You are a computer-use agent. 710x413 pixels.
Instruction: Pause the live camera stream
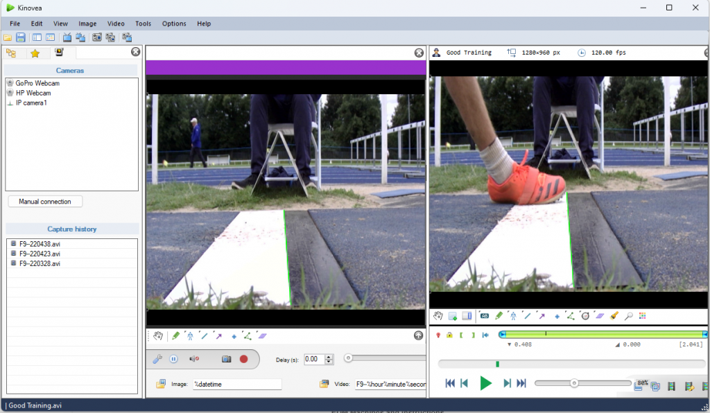click(x=173, y=359)
